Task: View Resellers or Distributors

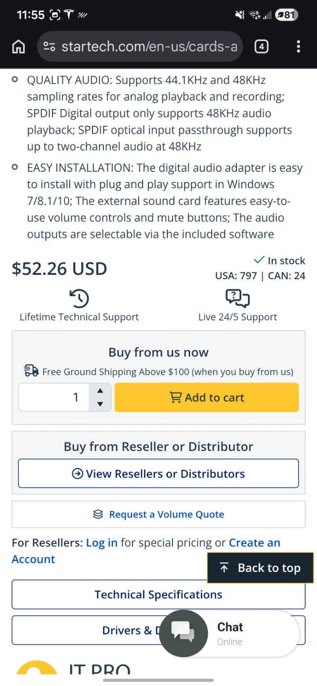Action: tap(158, 474)
